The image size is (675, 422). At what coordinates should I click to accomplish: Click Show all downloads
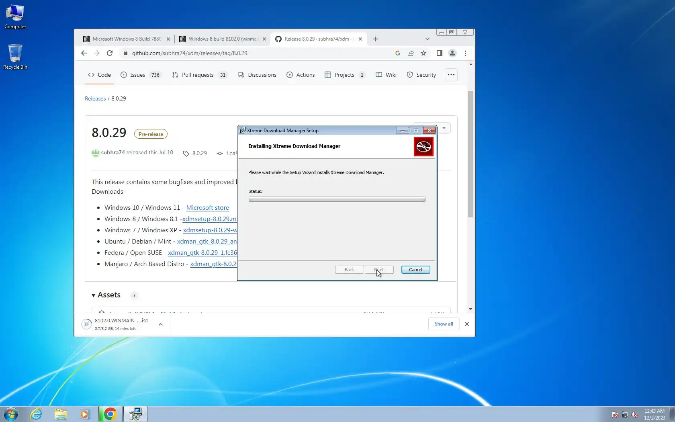click(x=444, y=324)
